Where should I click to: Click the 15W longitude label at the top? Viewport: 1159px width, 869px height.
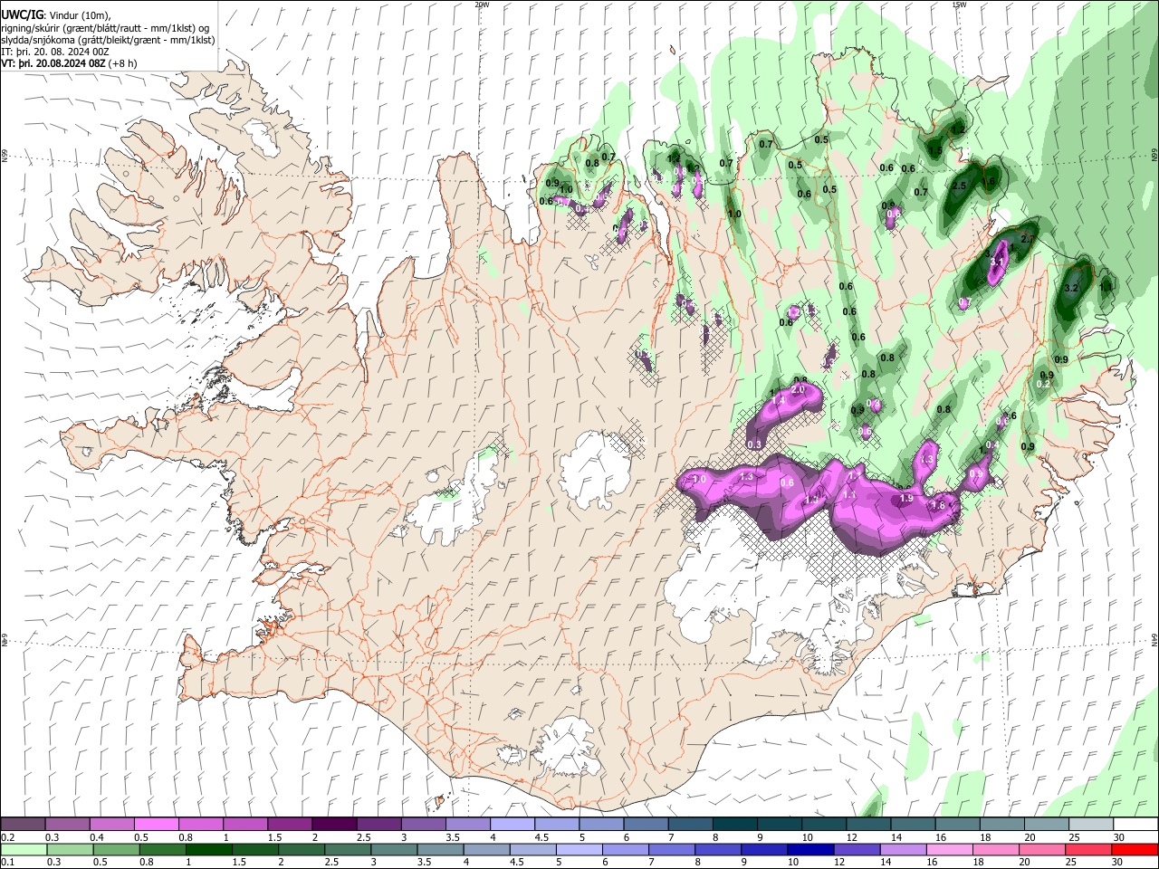click(x=959, y=4)
